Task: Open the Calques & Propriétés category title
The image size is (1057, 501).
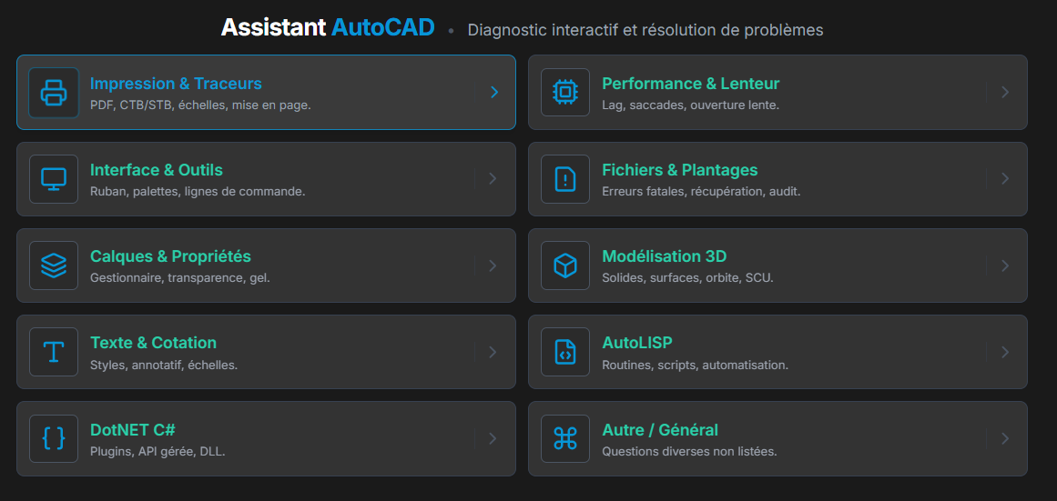Action: [170, 256]
